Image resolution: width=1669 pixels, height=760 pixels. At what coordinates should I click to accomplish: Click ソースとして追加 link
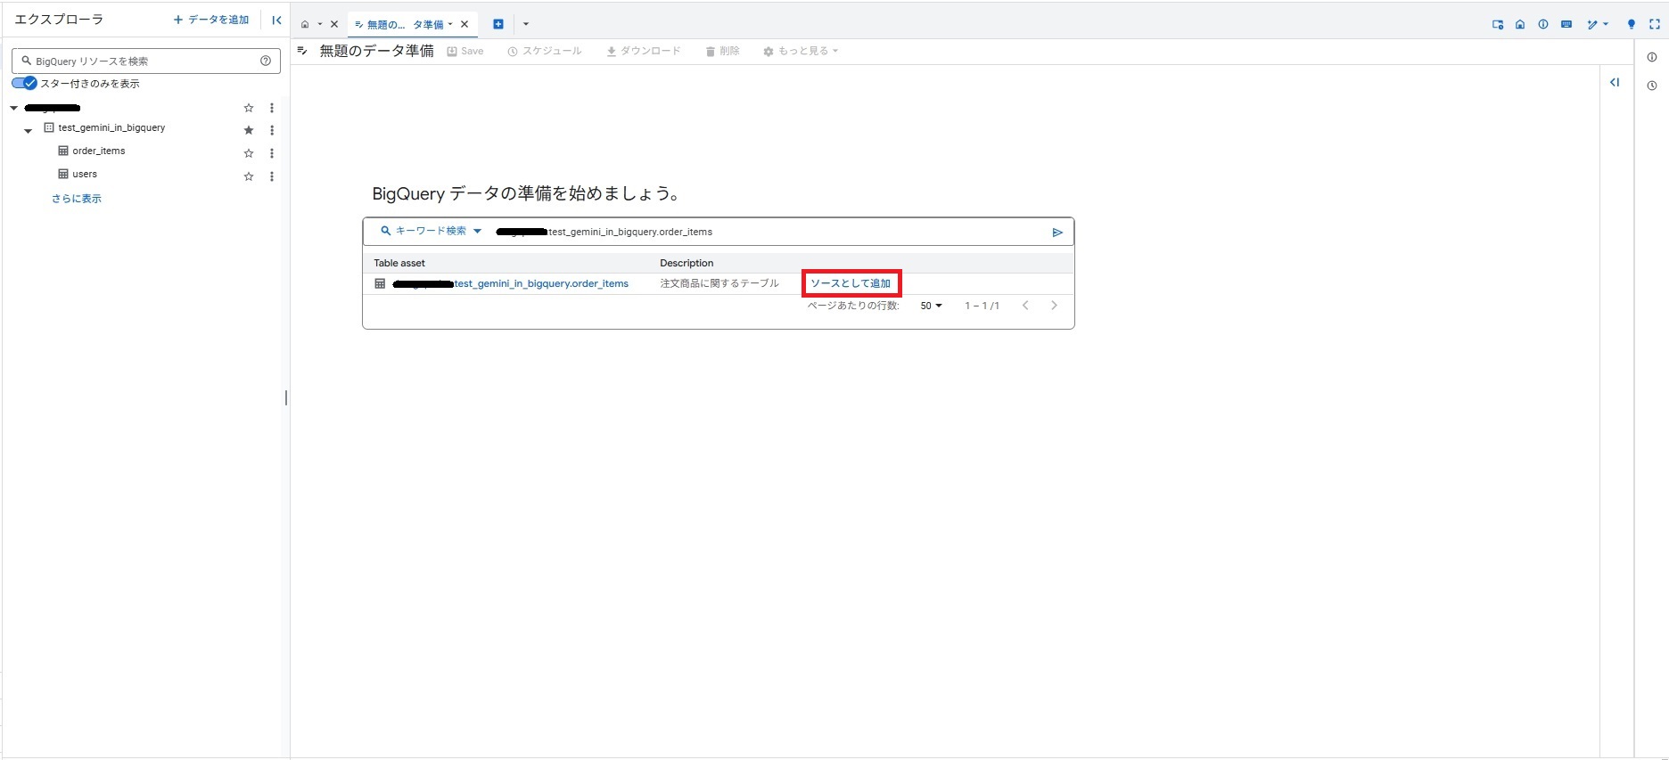tap(851, 283)
